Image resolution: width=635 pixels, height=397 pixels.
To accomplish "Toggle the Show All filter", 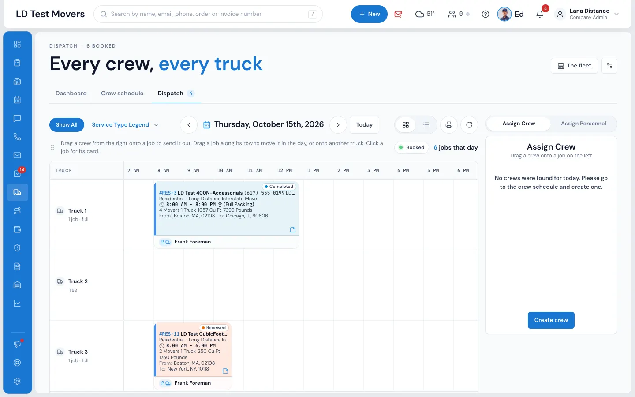I will pyautogui.click(x=67, y=125).
